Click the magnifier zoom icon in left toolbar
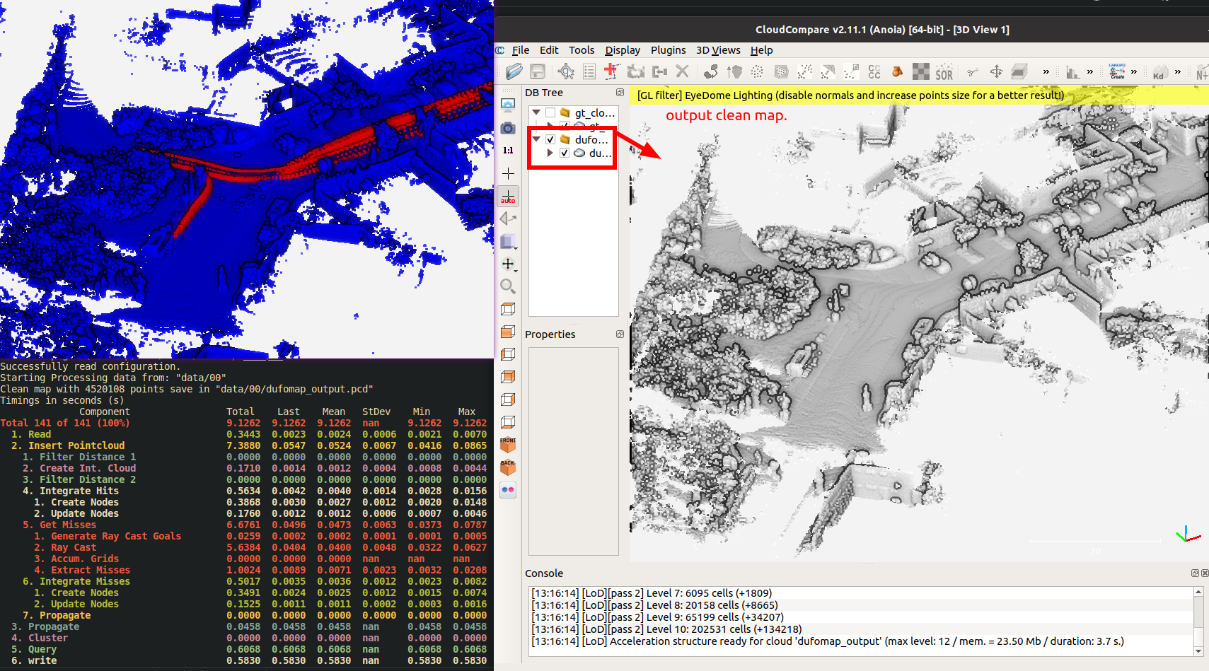 coord(508,286)
